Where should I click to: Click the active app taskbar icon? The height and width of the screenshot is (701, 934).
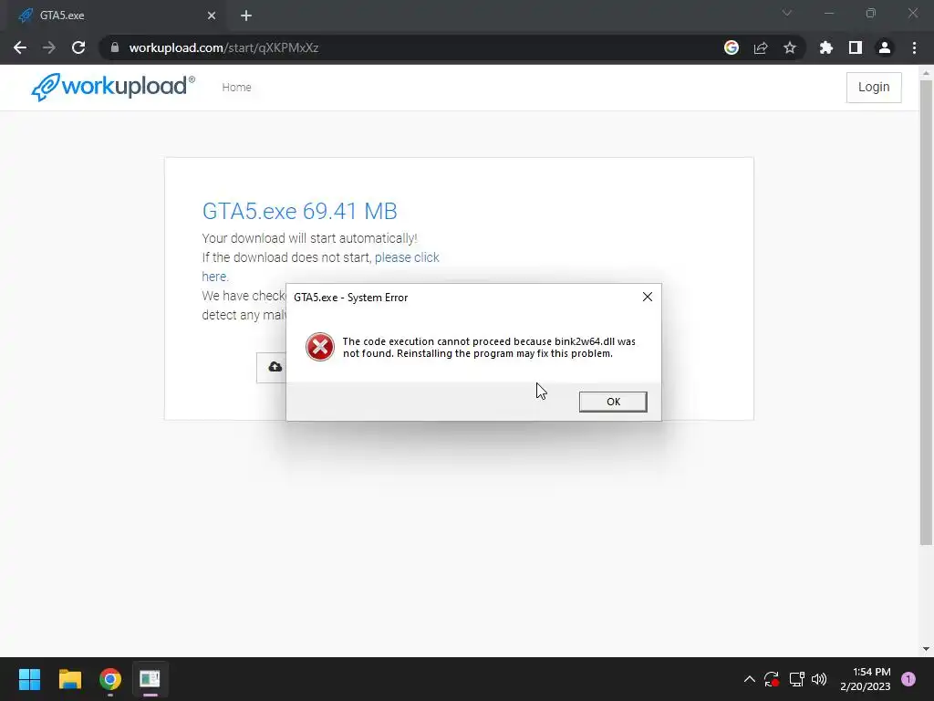150,679
